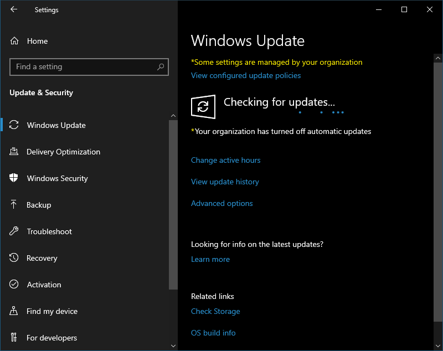443x351 pixels.
Task: Click the main pane scroll up arrow
Action: pyautogui.click(x=438, y=58)
